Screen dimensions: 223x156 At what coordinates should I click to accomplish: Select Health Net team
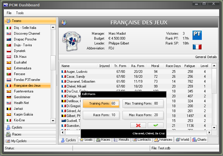tap(28, 103)
